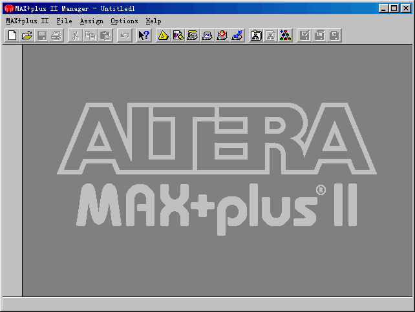Open the Options menu

[124, 21]
